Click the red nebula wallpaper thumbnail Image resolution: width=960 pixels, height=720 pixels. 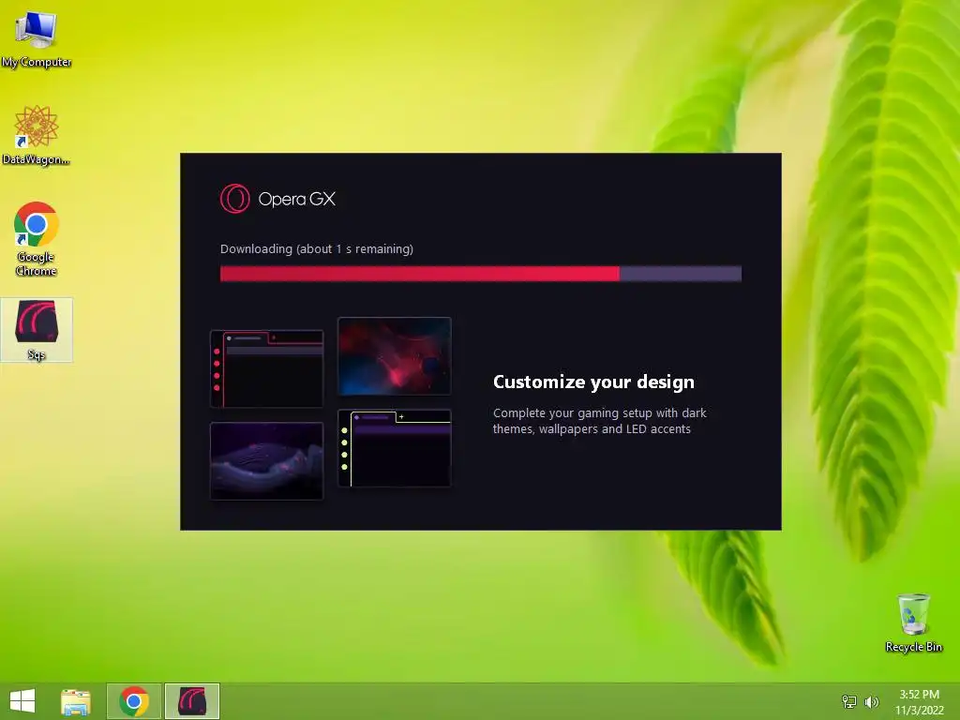tap(395, 356)
